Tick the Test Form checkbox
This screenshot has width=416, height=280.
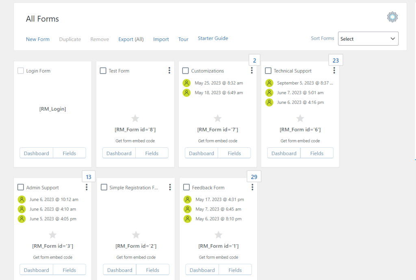[x=103, y=71]
